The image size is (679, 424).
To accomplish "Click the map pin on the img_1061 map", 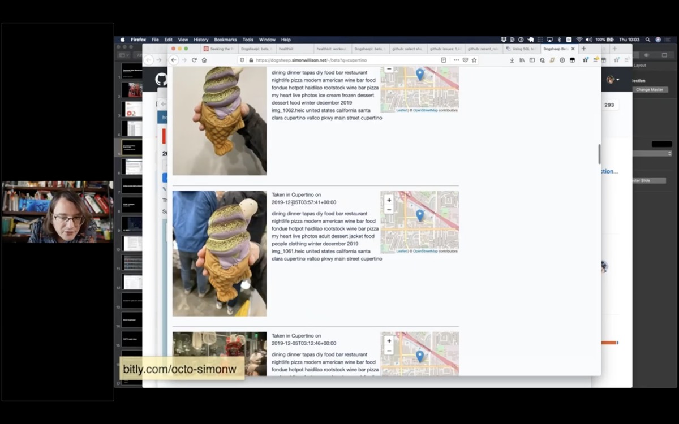I will 419,215.
